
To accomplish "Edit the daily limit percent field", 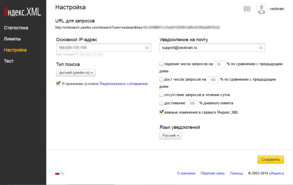I will click(193, 103).
